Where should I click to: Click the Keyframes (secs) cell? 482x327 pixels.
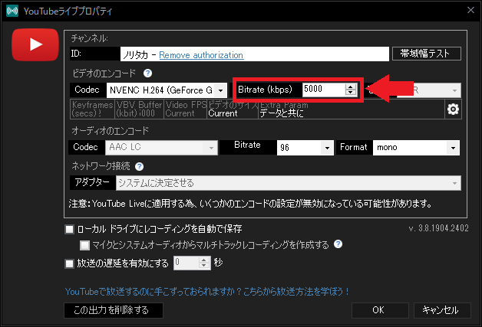93,110
